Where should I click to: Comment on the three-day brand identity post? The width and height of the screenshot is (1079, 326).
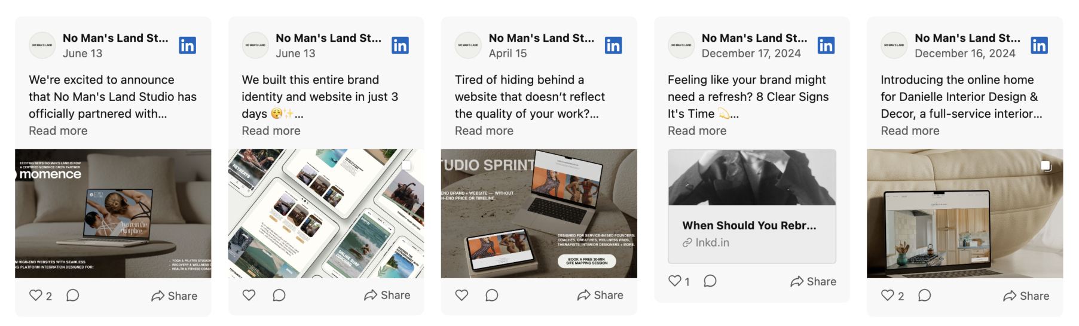pyautogui.click(x=279, y=295)
